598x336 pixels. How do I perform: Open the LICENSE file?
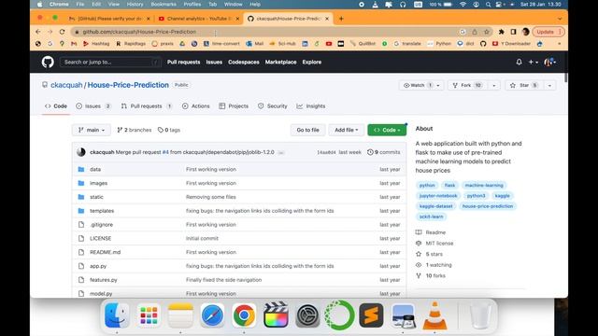tap(100, 239)
